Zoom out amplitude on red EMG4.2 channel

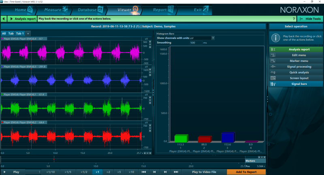pyautogui.click(x=150, y=128)
